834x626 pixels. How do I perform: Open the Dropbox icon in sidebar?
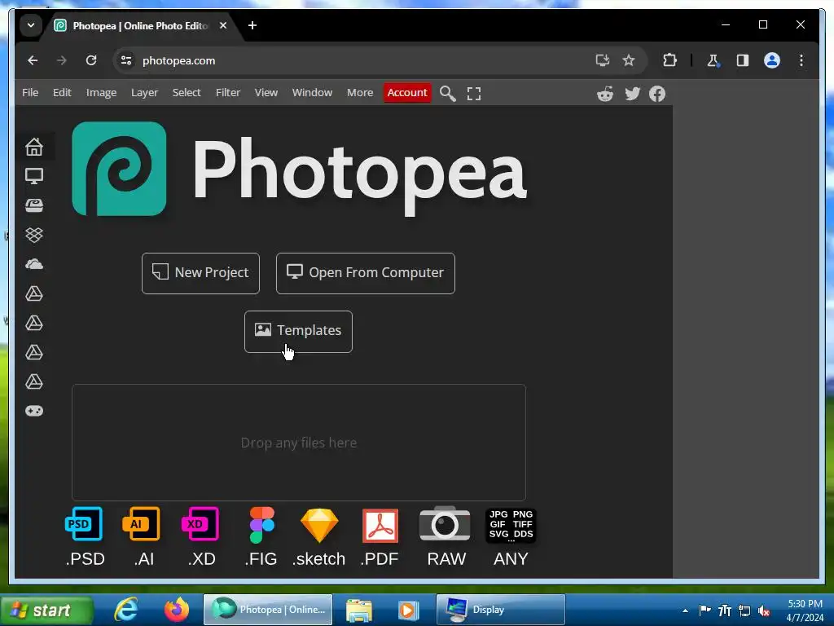pyautogui.click(x=34, y=235)
